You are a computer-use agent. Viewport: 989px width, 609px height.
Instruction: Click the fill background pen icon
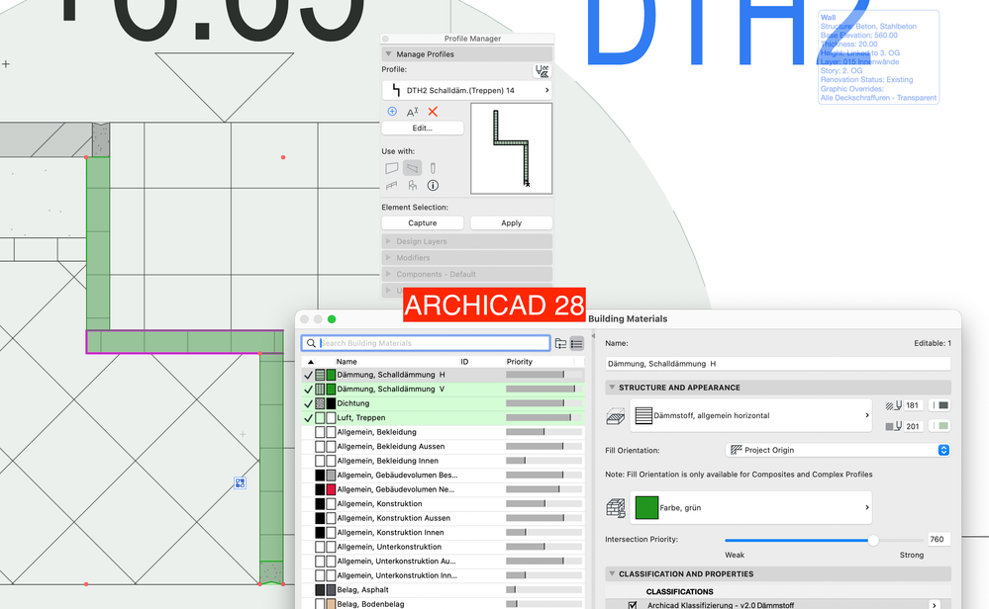coord(893,426)
